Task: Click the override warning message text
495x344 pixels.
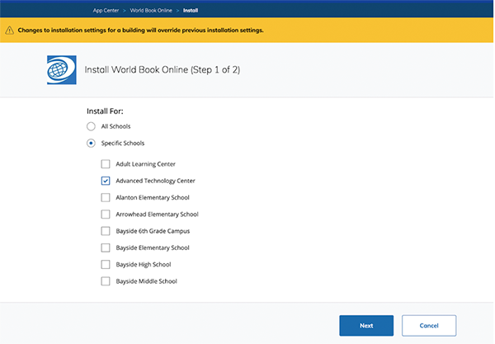Action: 140,31
